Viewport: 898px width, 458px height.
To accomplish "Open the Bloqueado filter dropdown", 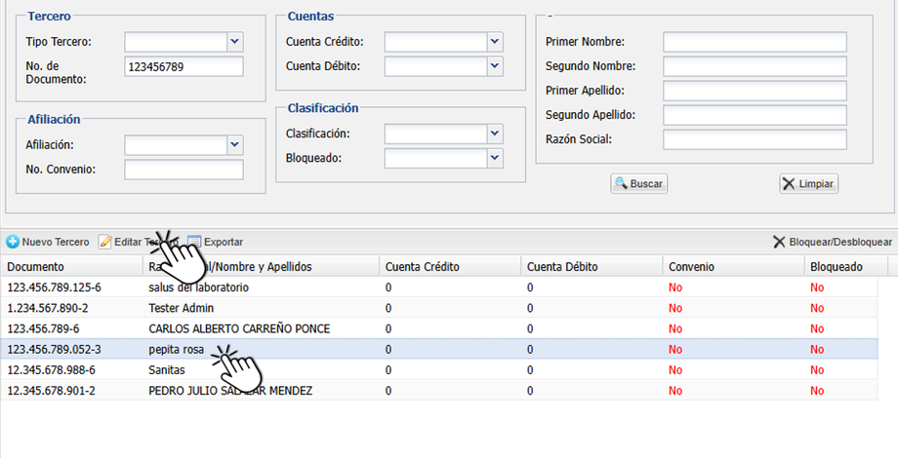I will point(495,159).
